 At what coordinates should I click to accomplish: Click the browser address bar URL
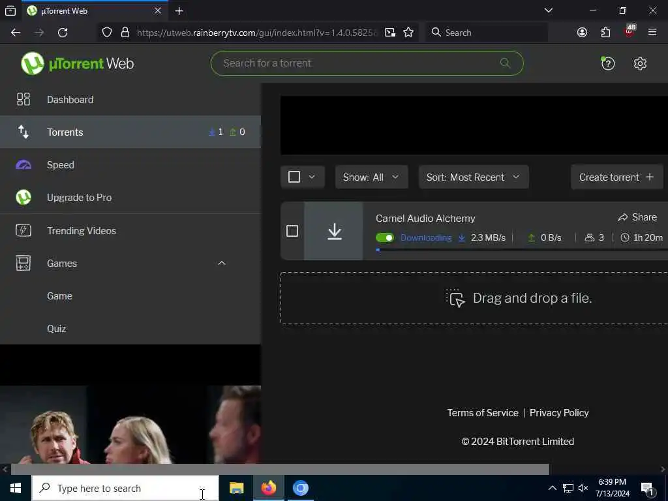click(257, 33)
